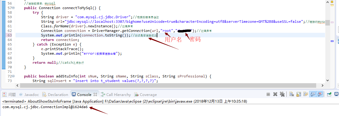Toggle Word Wrap in Console toolbar

pyautogui.click(x=306, y=94)
